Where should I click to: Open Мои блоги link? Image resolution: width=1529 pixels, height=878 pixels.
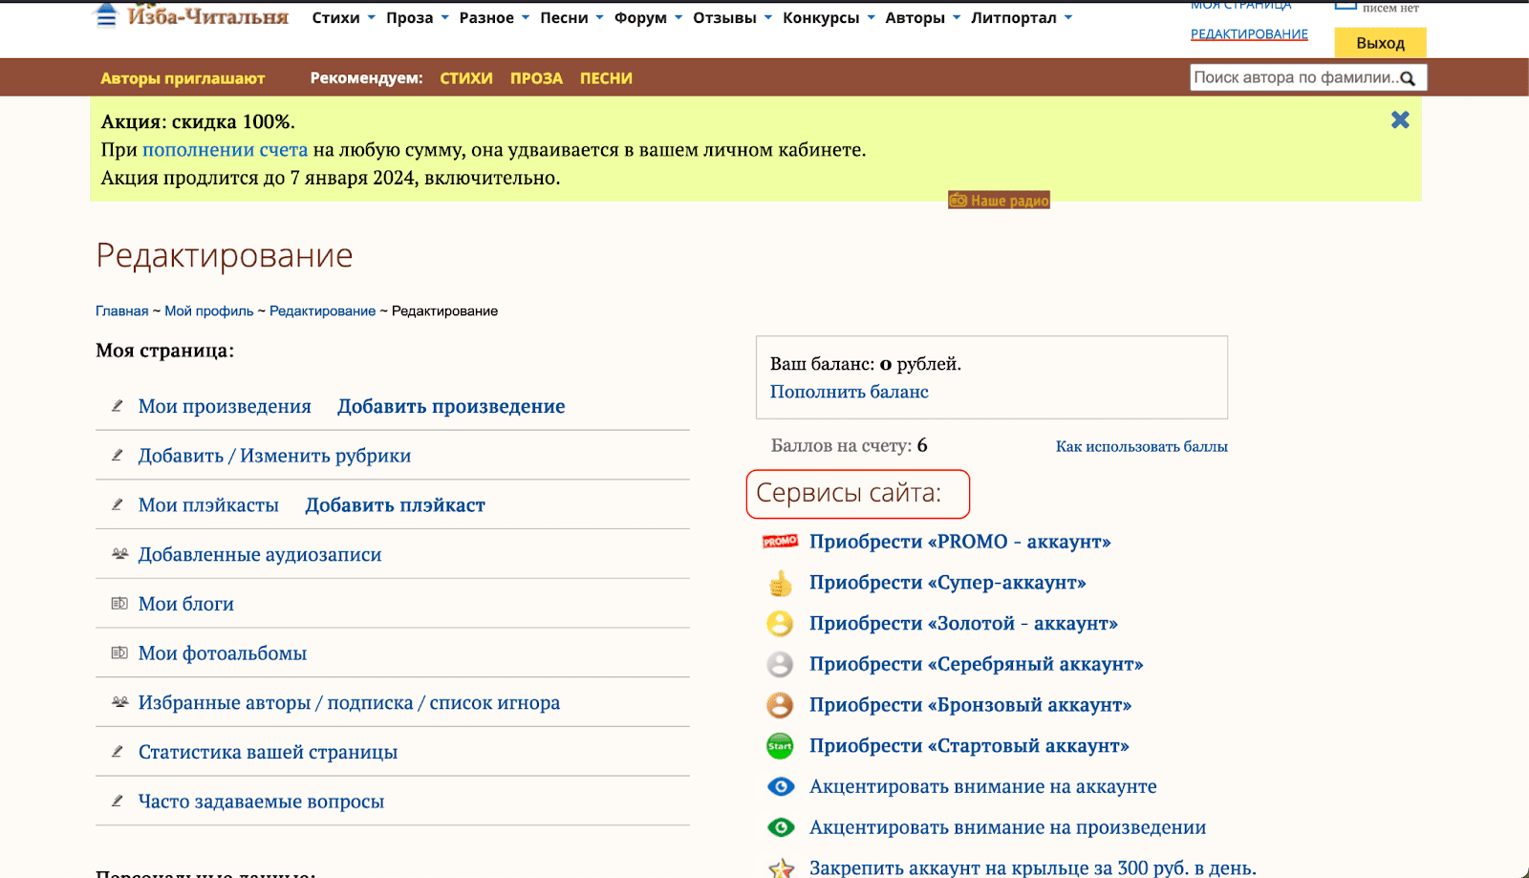186,604
